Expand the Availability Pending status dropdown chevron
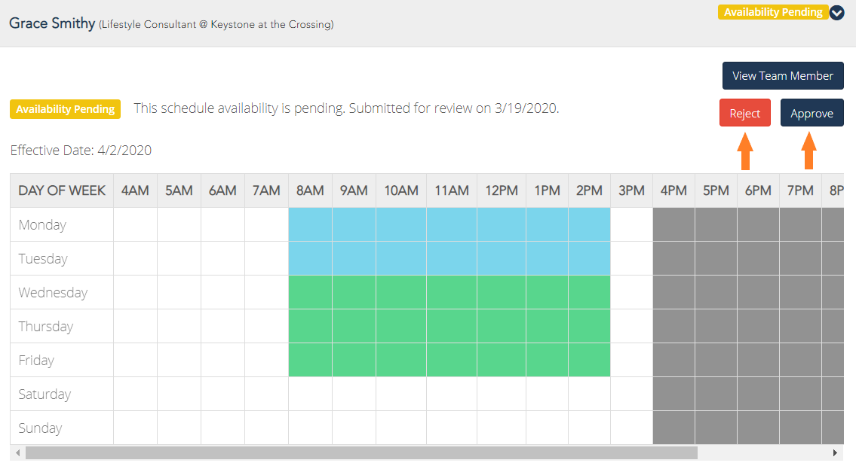 click(x=836, y=13)
